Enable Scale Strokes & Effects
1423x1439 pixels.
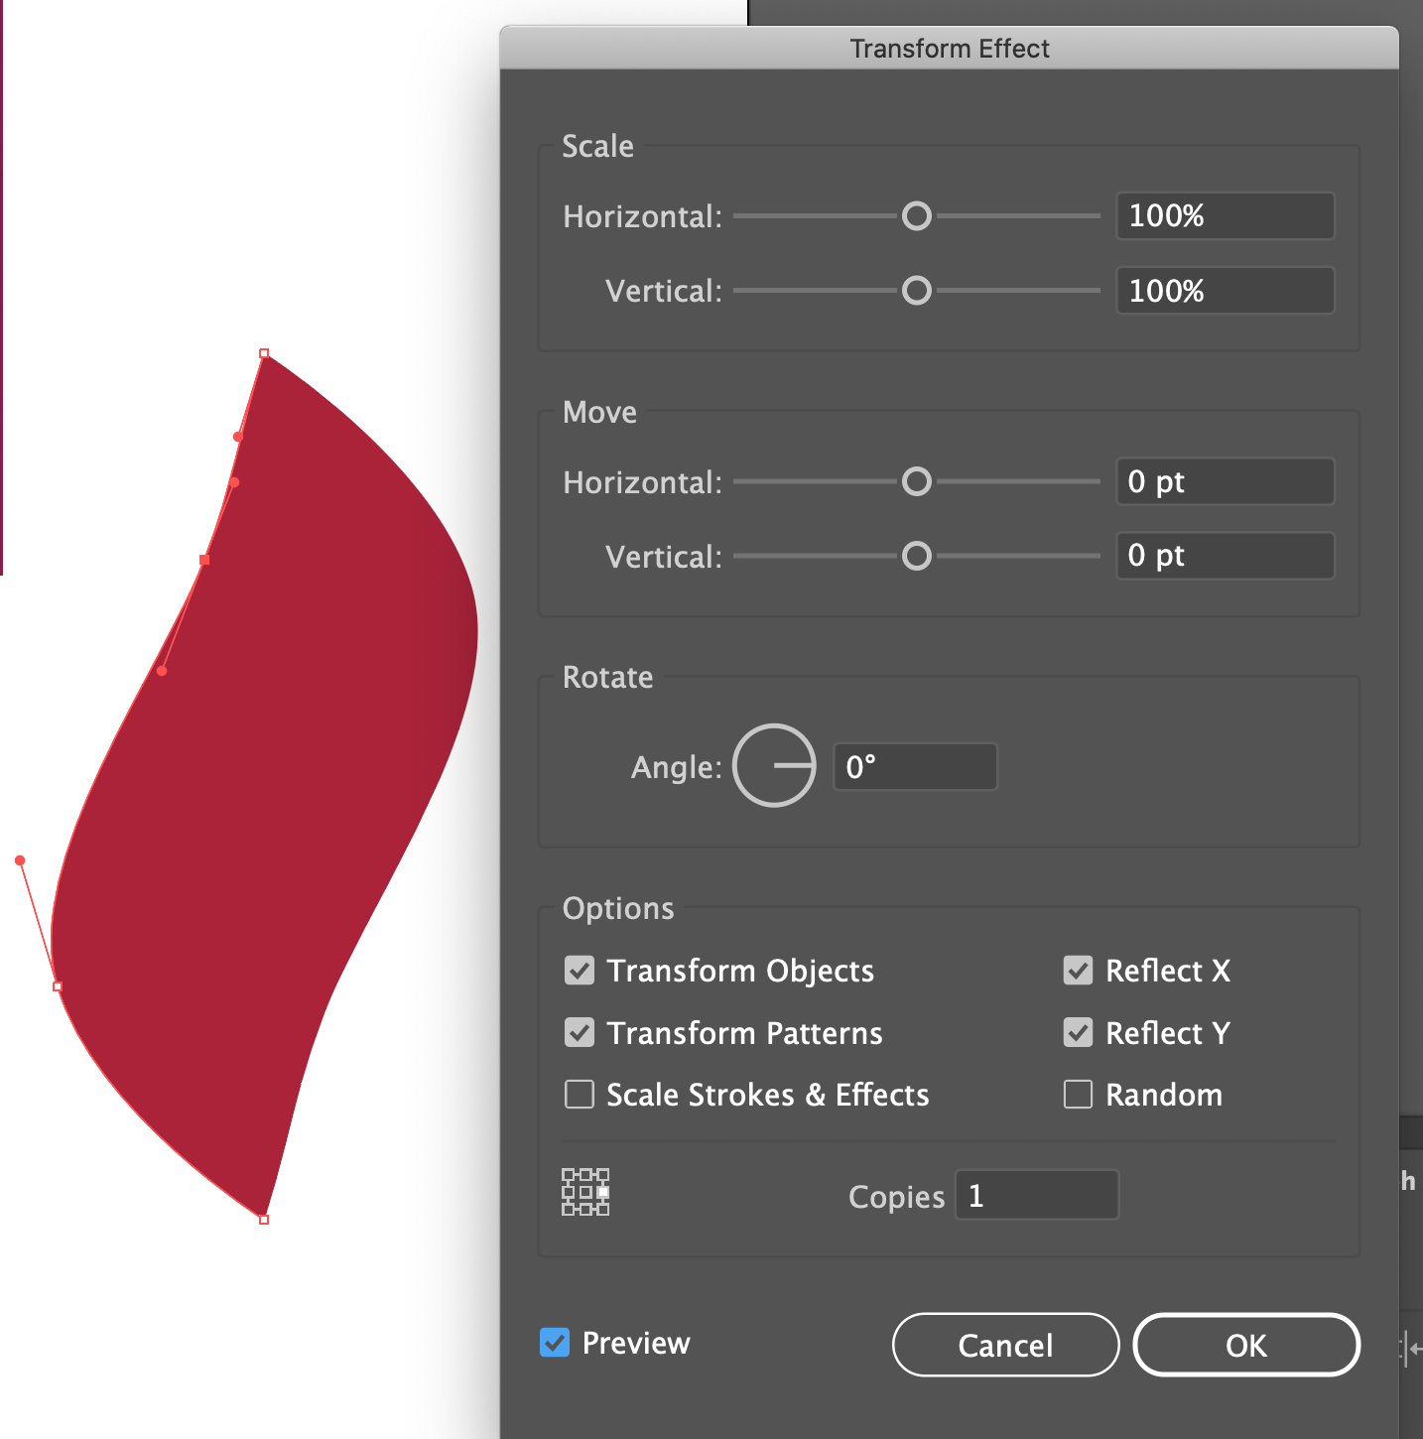[x=580, y=1094]
